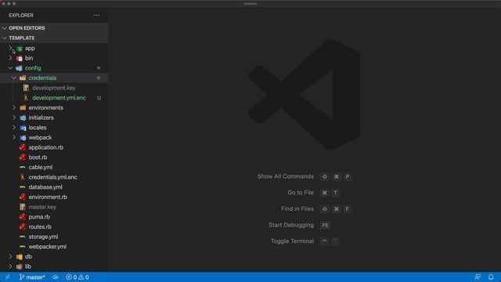
Task: Click the Ruby icon beside environment.rb
Action: click(23, 197)
